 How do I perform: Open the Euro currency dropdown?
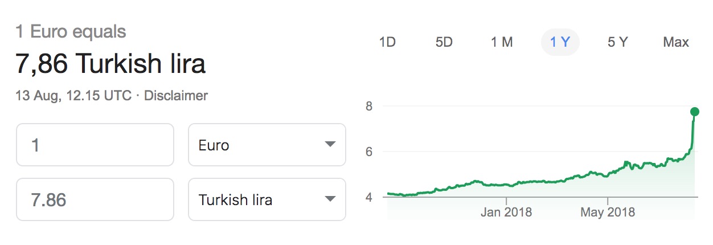point(267,145)
